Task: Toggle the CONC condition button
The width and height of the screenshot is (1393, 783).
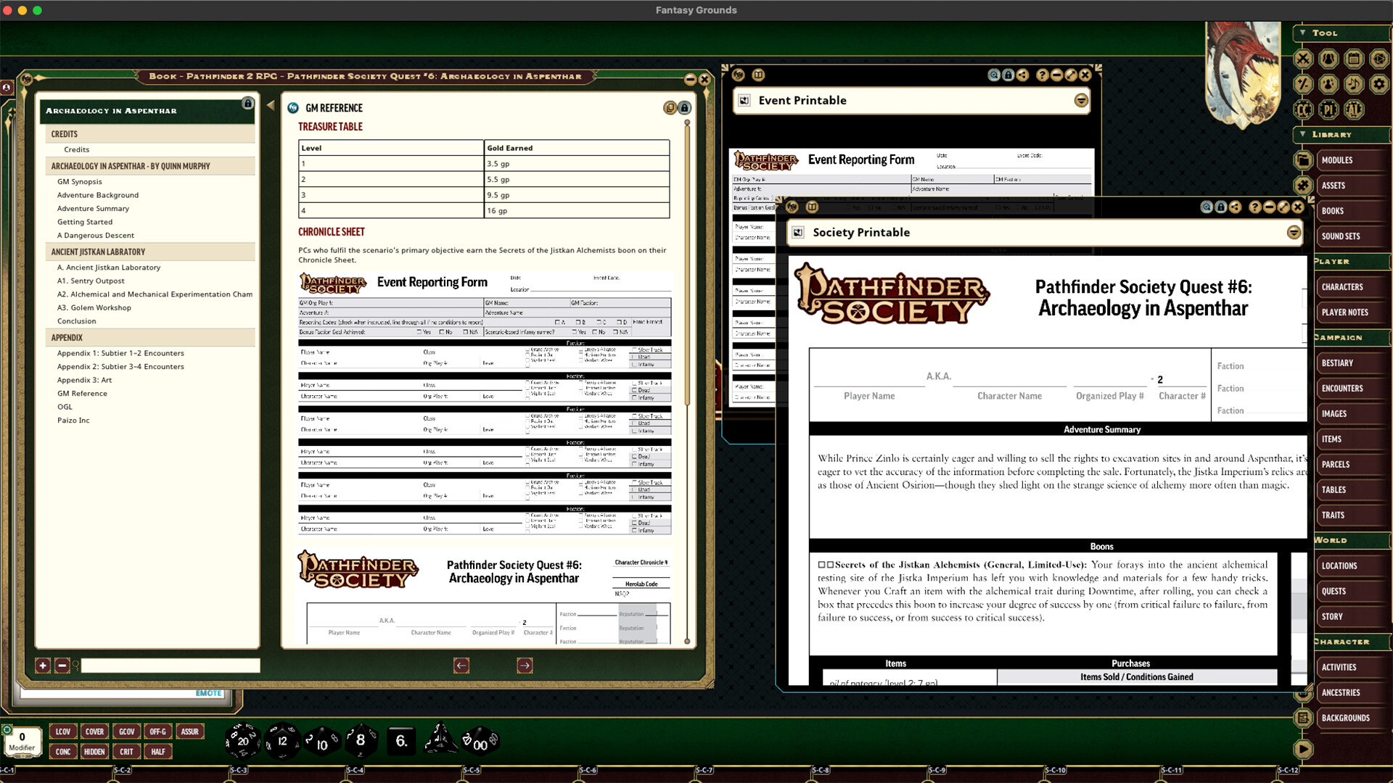Action: point(63,752)
